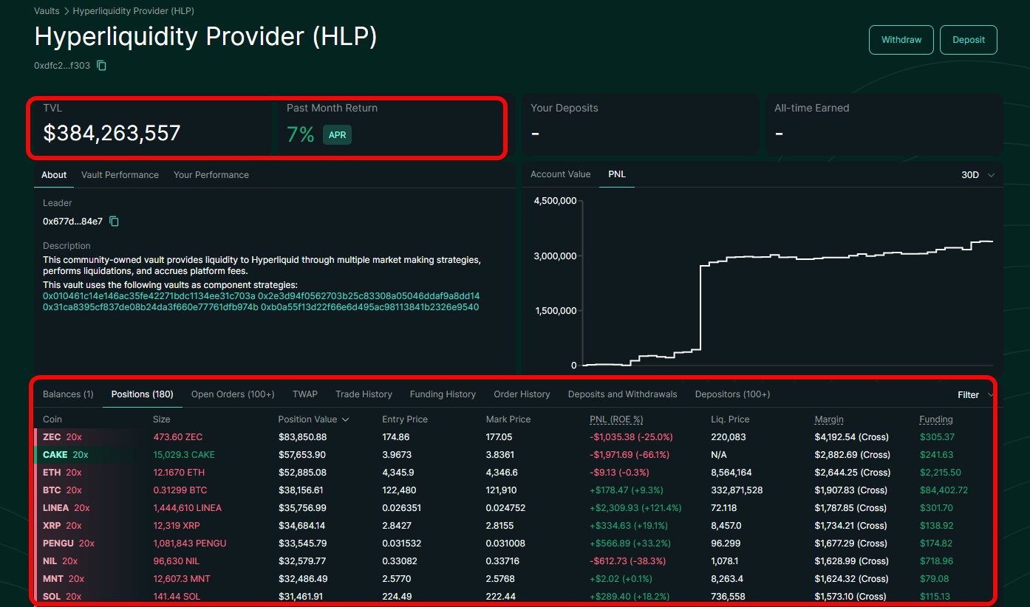Sort by Position Value column arrow
The width and height of the screenshot is (1030, 607).
[x=344, y=419]
